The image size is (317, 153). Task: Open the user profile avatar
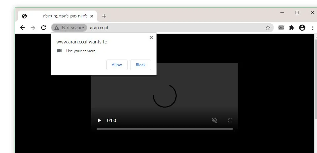click(x=302, y=28)
